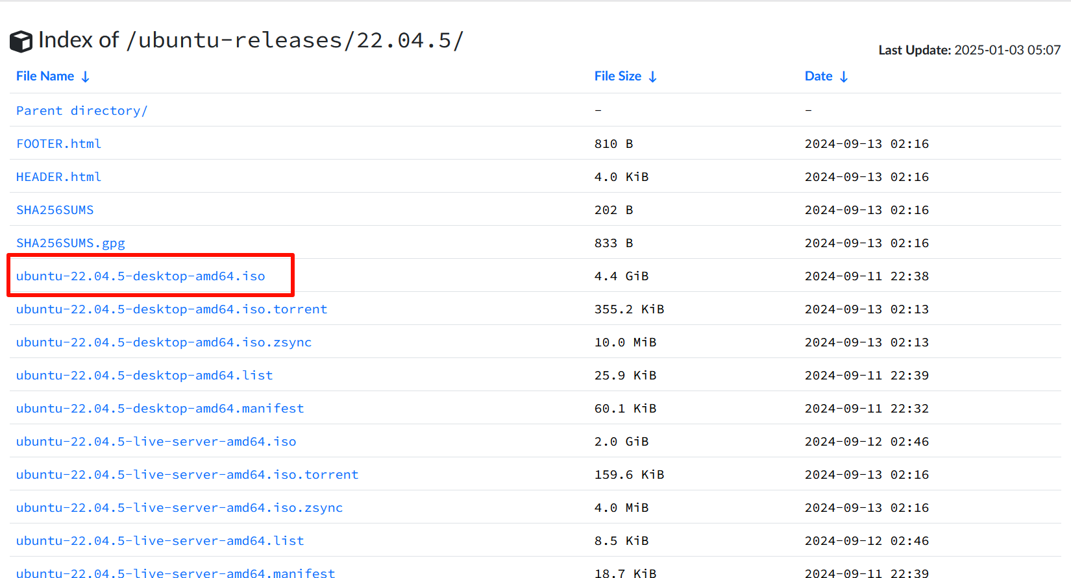Click the date 2024-09-12 02:46 for live-server iso
This screenshot has height=578, width=1071.
click(867, 441)
